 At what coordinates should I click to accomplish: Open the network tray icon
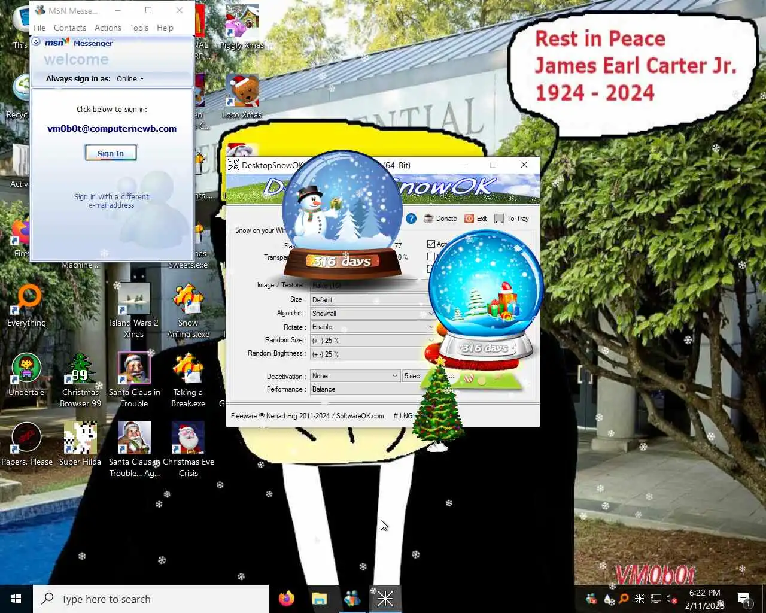click(656, 599)
